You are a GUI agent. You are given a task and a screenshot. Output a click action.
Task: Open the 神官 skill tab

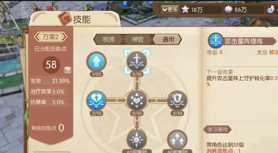point(137,39)
